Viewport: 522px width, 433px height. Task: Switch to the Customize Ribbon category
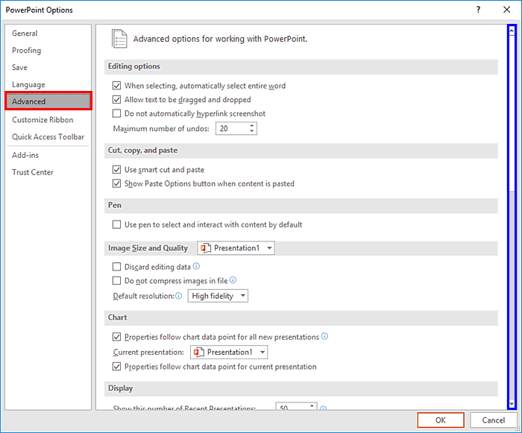coord(43,120)
